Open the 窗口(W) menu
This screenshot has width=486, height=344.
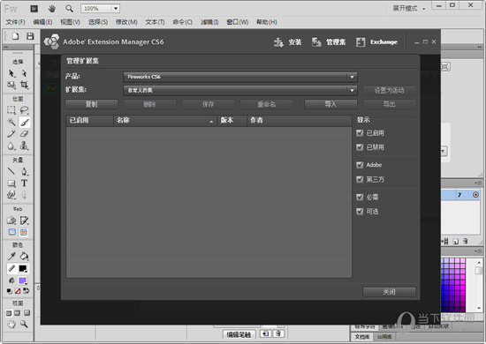pyautogui.click(x=238, y=22)
